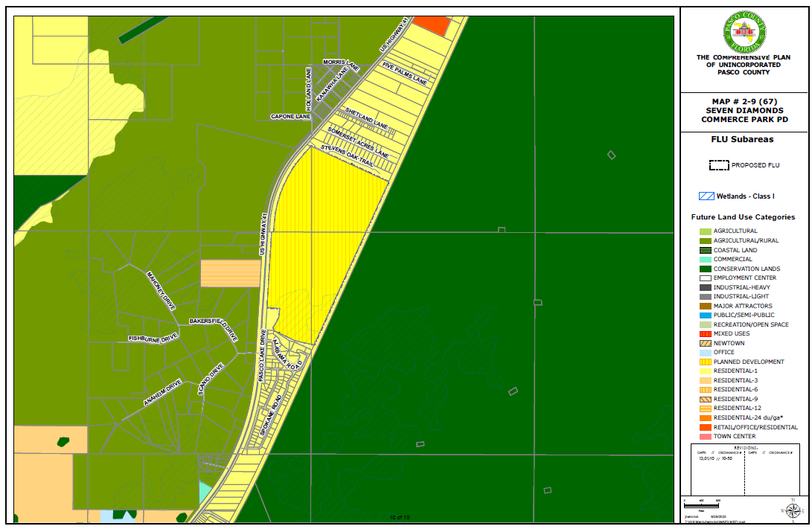The width and height of the screenshot is (812, 529).
Task: Click the Public/Semi-Public blue legend swatch
Action: pos(703,315)
